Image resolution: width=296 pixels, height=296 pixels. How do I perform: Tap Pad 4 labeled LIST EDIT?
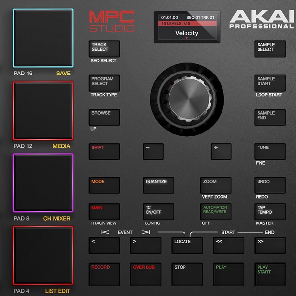tap(43, 256)
